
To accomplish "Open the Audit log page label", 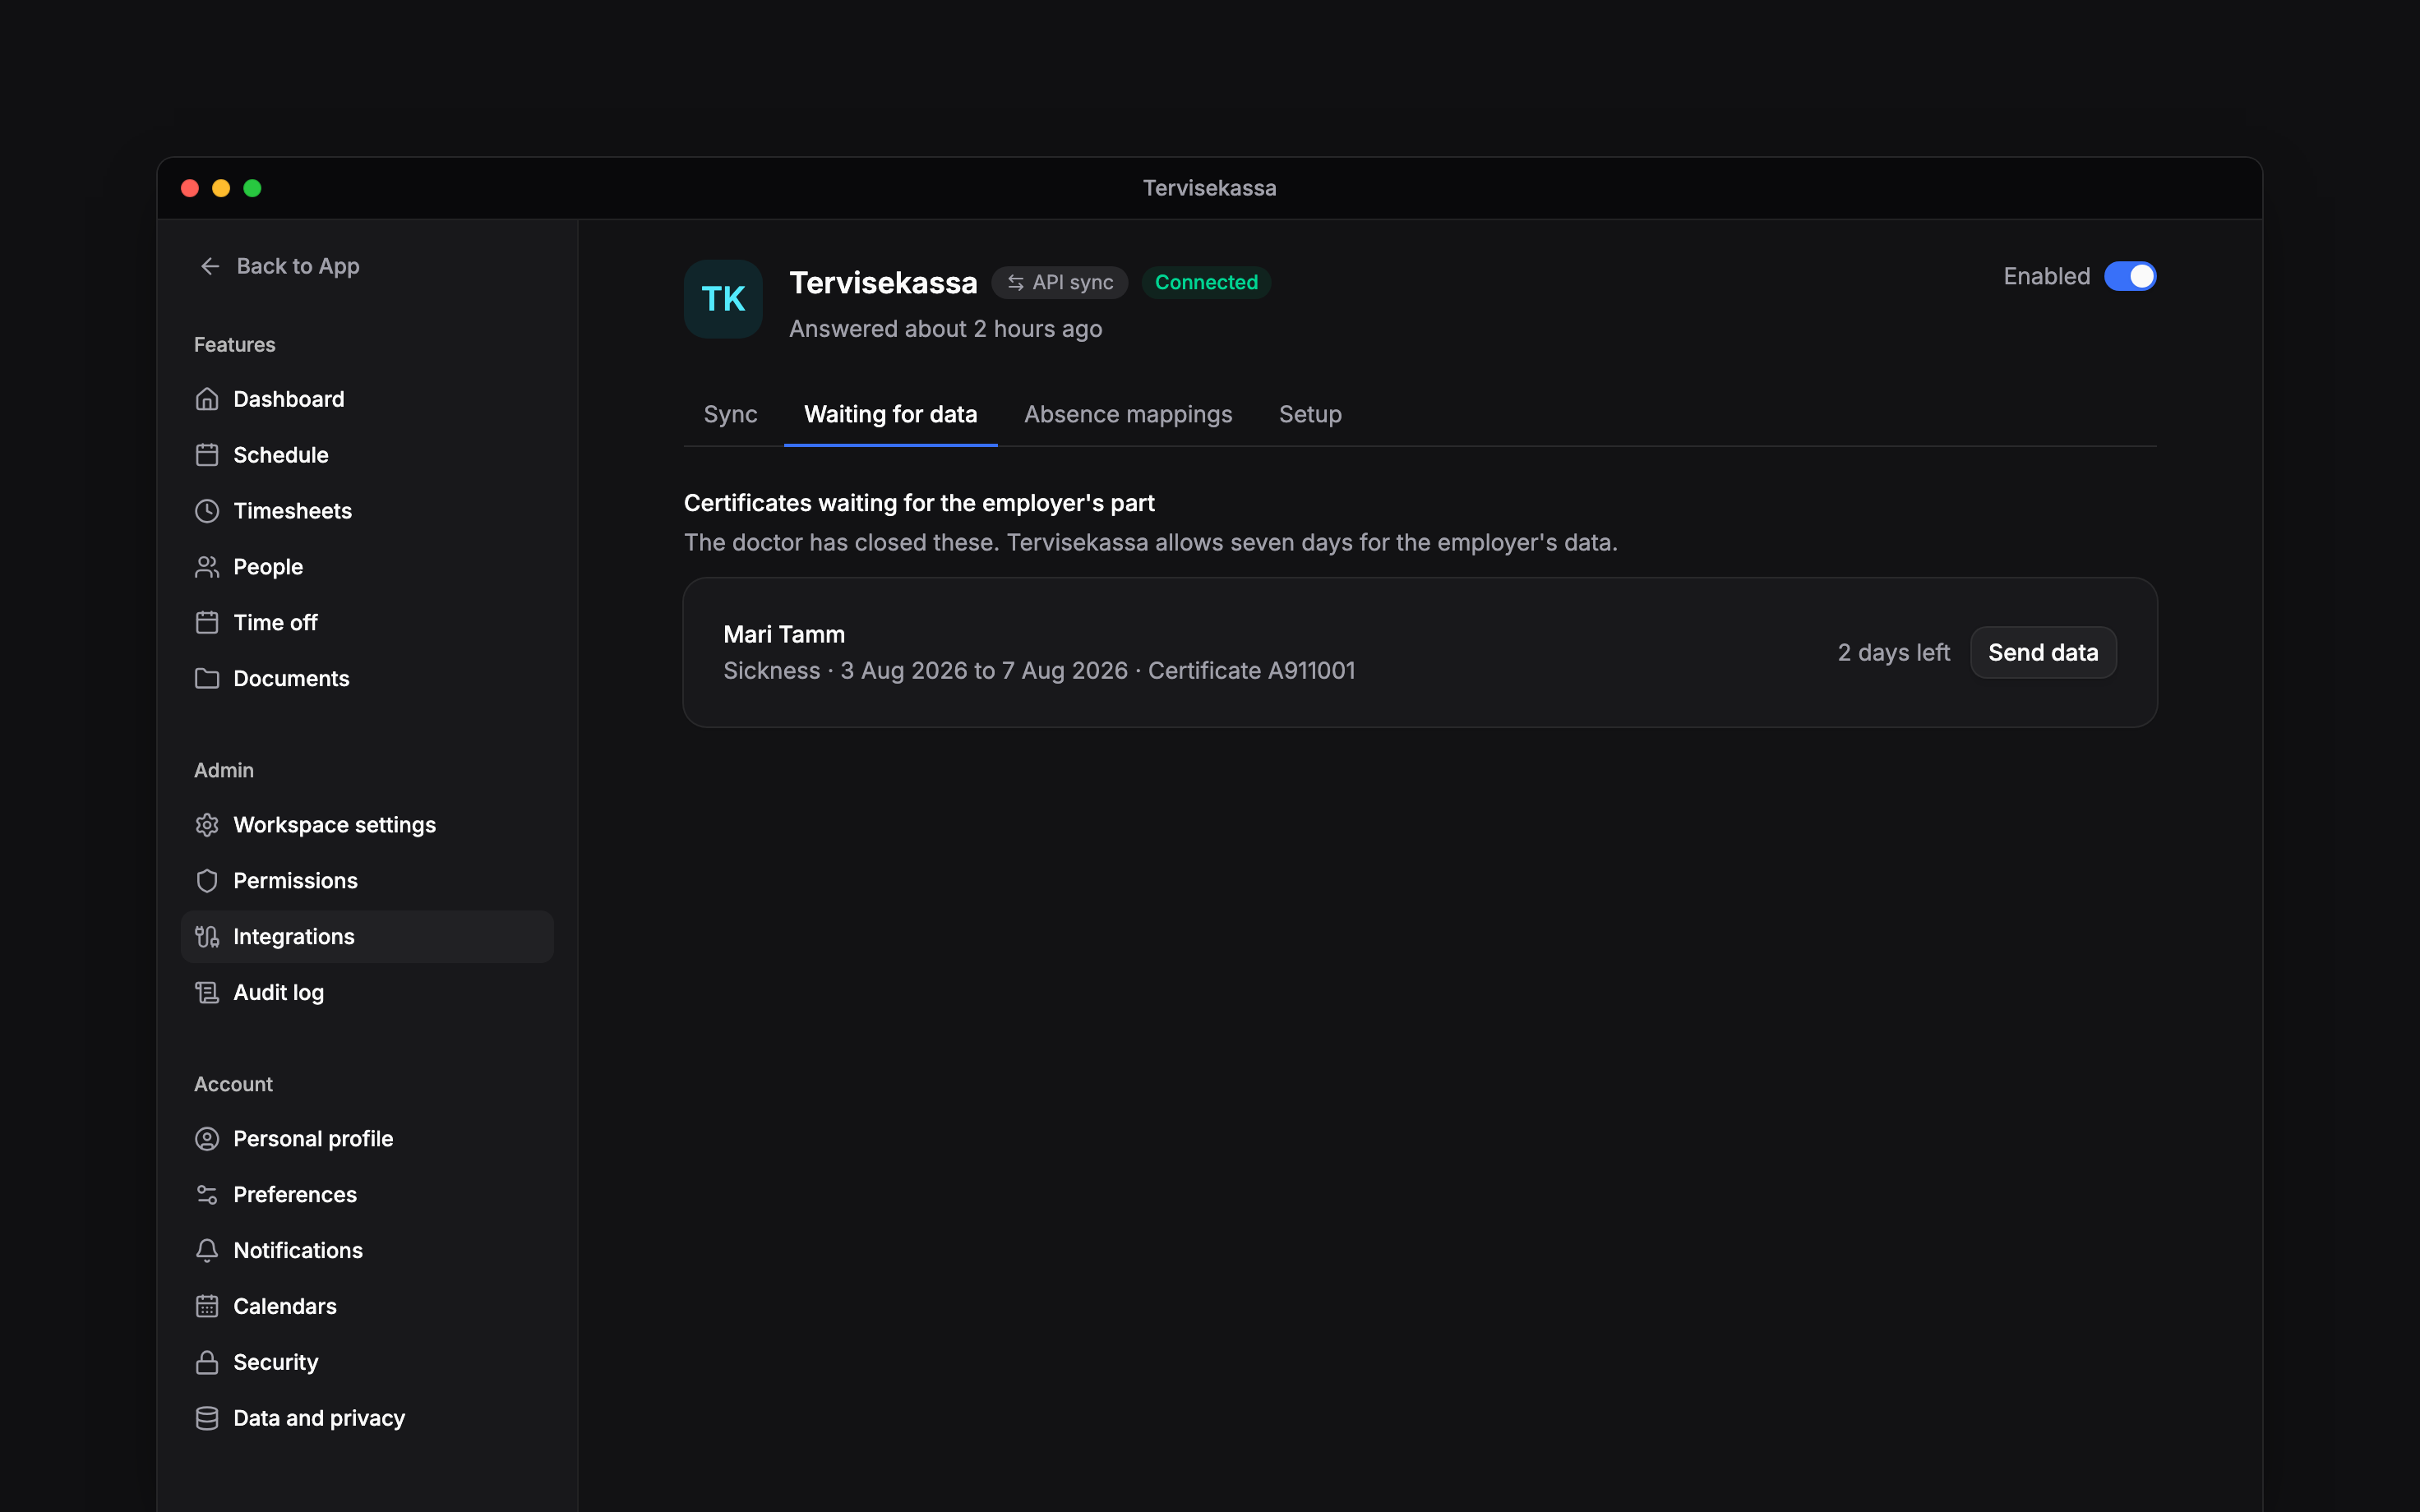I will click(x=278, y=993).
